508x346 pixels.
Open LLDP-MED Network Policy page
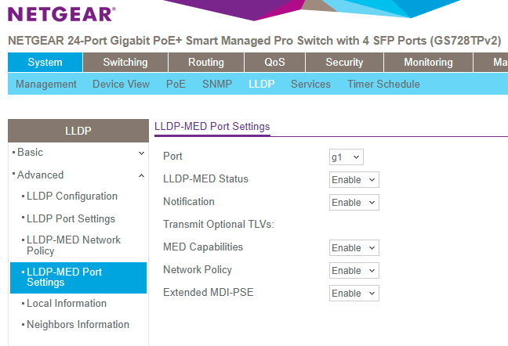click(x=74, y=246)
